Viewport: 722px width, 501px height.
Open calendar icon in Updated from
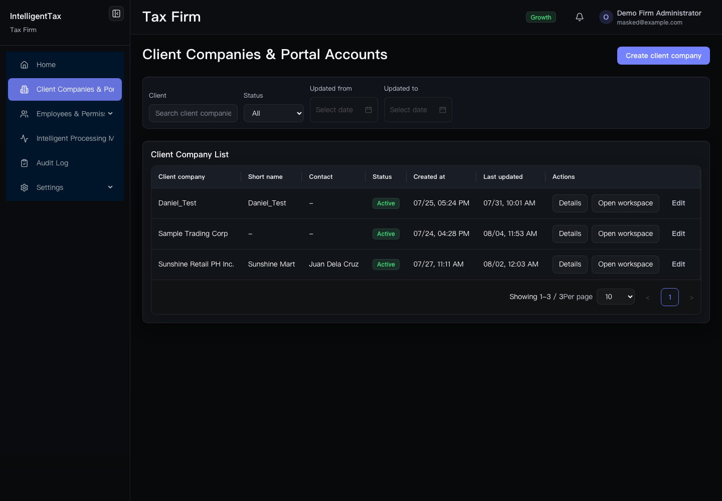coord(369,110)
